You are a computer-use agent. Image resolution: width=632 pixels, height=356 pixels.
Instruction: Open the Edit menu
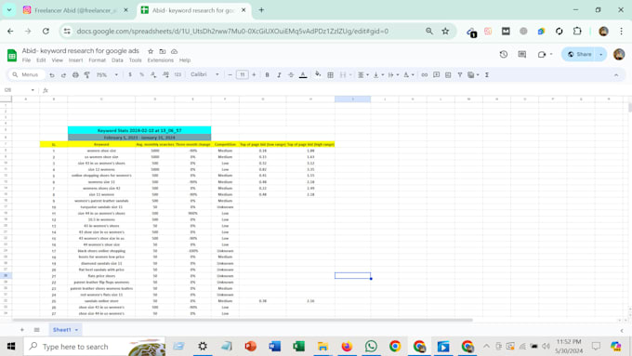pyautogui.click(x=41, y=60)
